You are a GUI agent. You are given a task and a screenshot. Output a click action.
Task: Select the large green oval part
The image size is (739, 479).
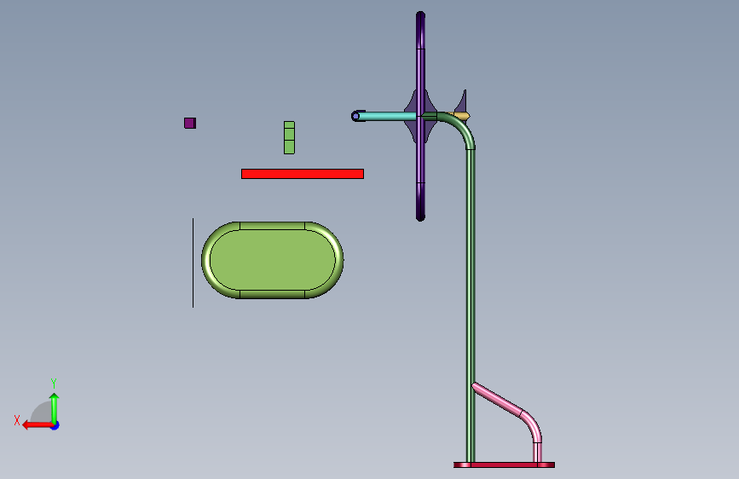tap(273, 260)
